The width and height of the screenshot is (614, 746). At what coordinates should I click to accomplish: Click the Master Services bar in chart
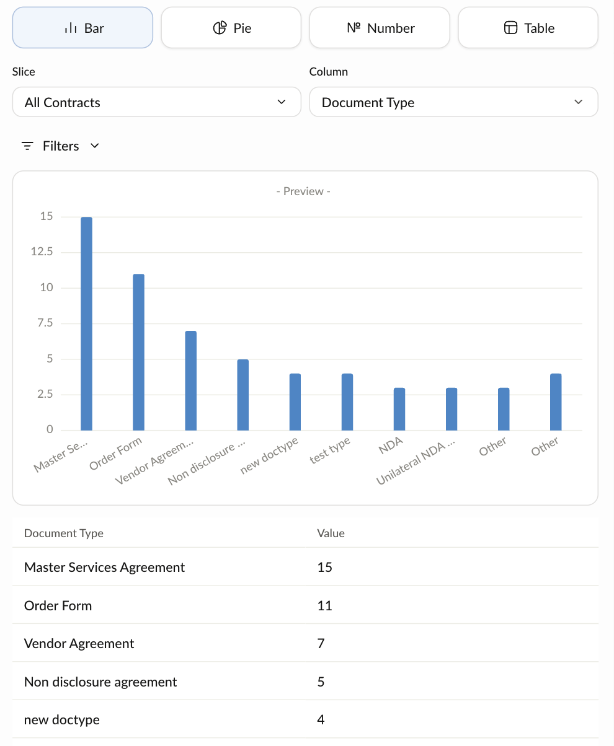[x=86, y=323]
